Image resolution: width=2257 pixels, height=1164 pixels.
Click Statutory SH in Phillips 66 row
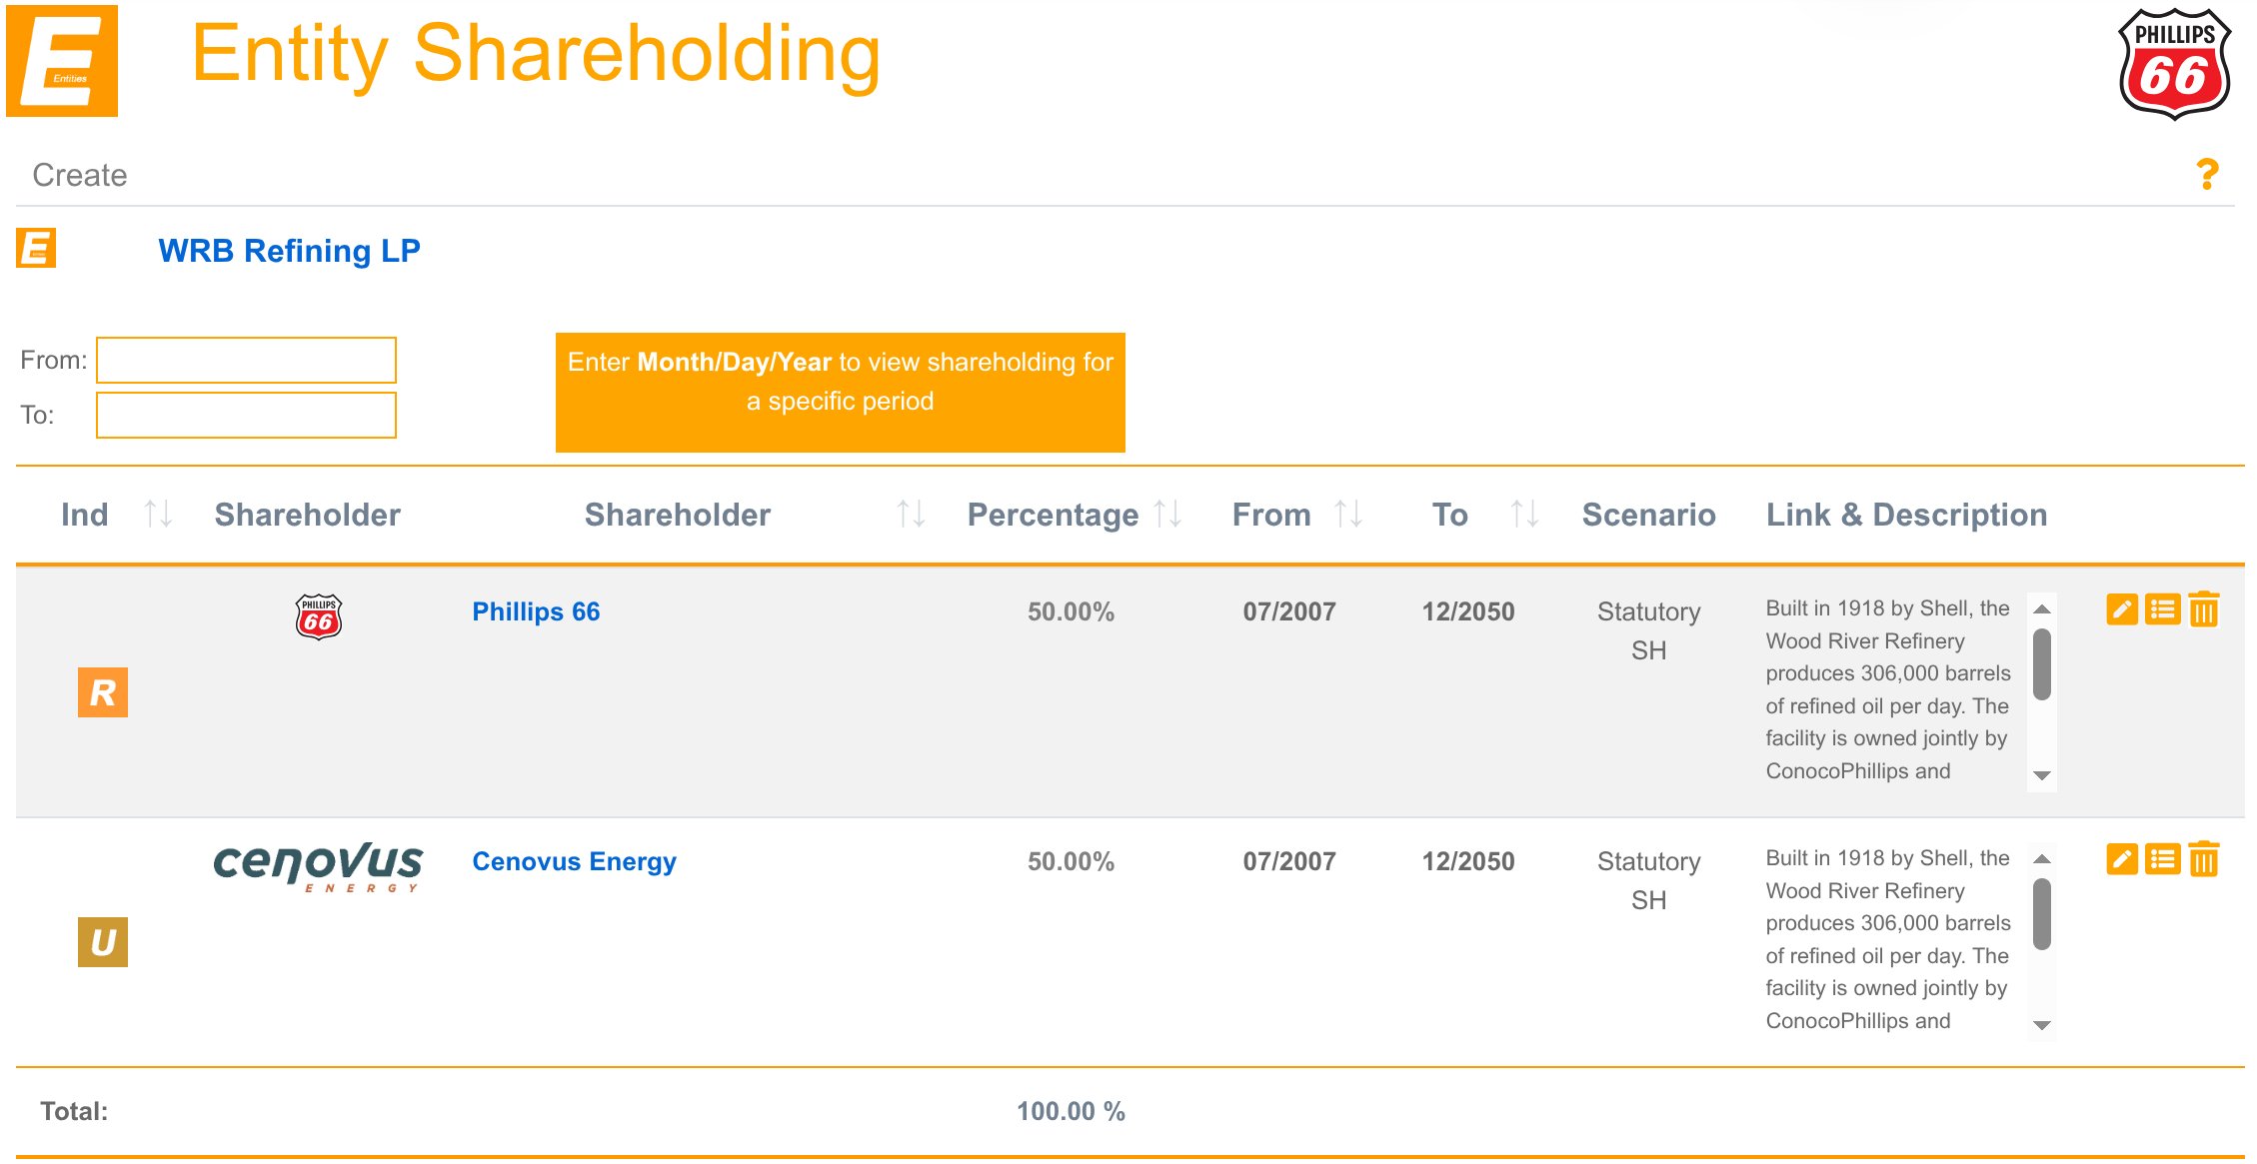(1649, 630)
